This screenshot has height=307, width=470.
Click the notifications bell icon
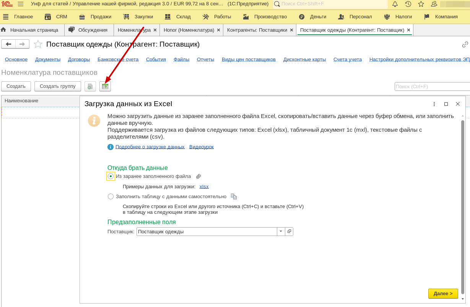coord(395,4)
